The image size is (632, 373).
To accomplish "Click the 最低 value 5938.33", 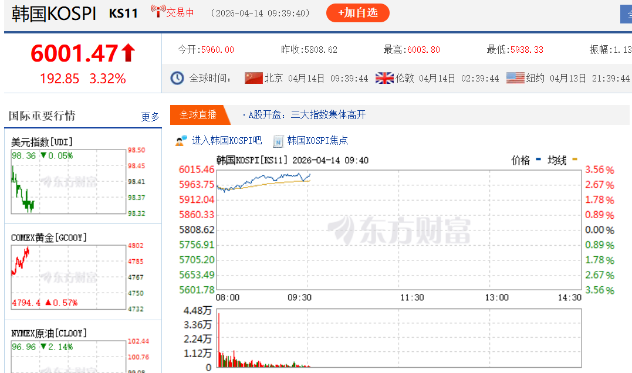I will [527, 50].
